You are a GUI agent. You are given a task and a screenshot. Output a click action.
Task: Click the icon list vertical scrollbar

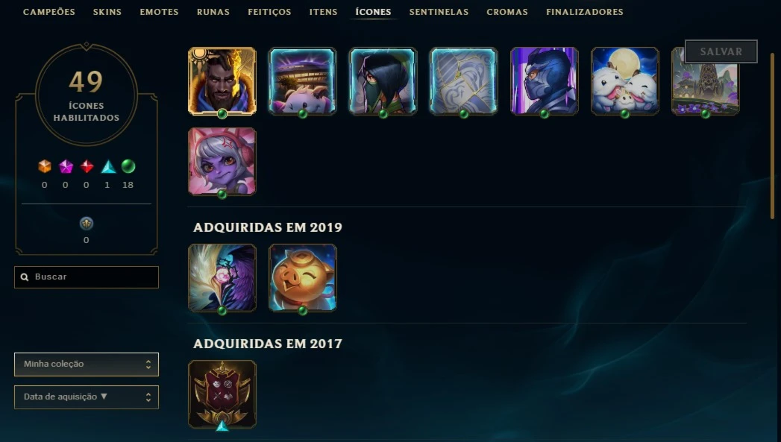[773, 136]
